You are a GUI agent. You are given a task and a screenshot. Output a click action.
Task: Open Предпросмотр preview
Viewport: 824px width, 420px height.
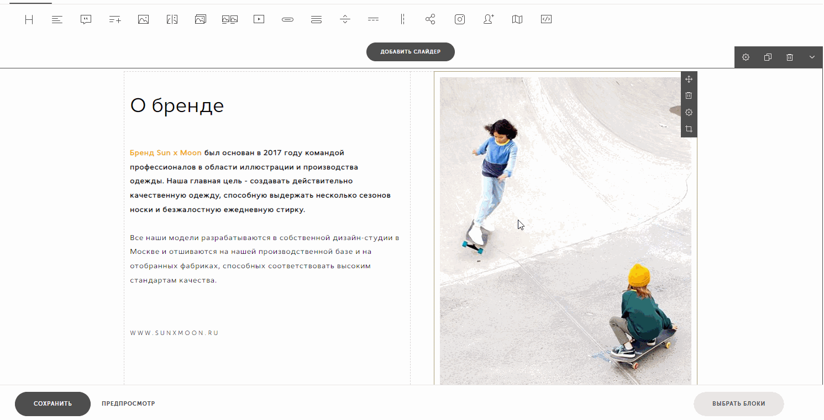point(128,403)
